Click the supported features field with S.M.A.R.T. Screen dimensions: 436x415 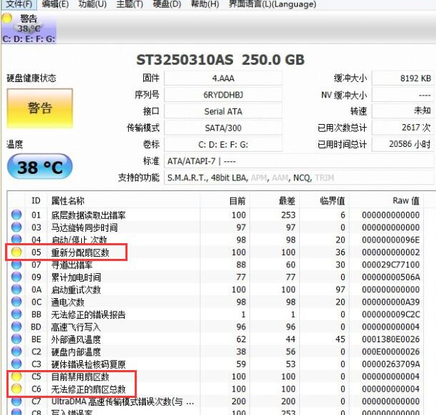299,178
